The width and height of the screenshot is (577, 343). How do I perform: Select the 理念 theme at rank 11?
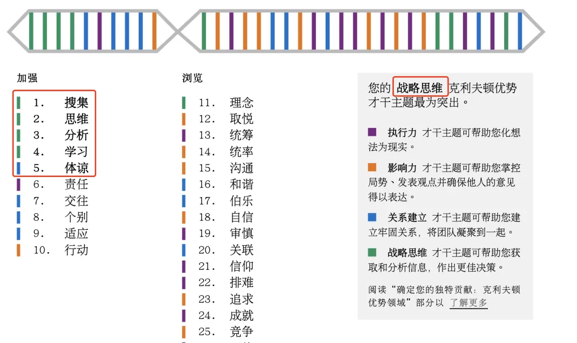(241, 102)
